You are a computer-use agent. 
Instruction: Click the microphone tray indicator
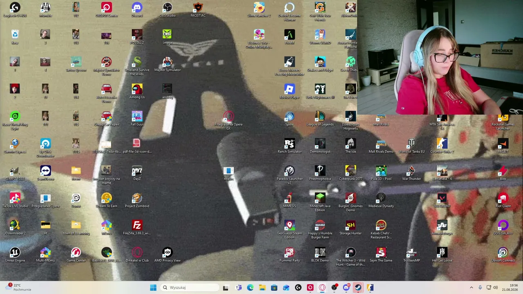tap(480, 287)
